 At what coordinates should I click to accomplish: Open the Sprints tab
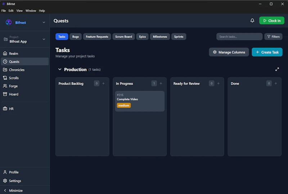[179, 37]
